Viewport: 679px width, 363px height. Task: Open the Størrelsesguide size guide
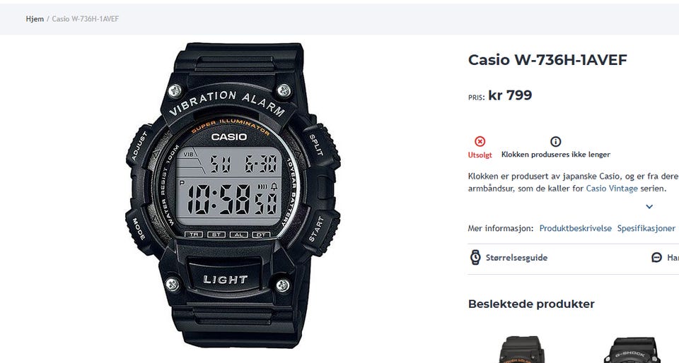516,258
